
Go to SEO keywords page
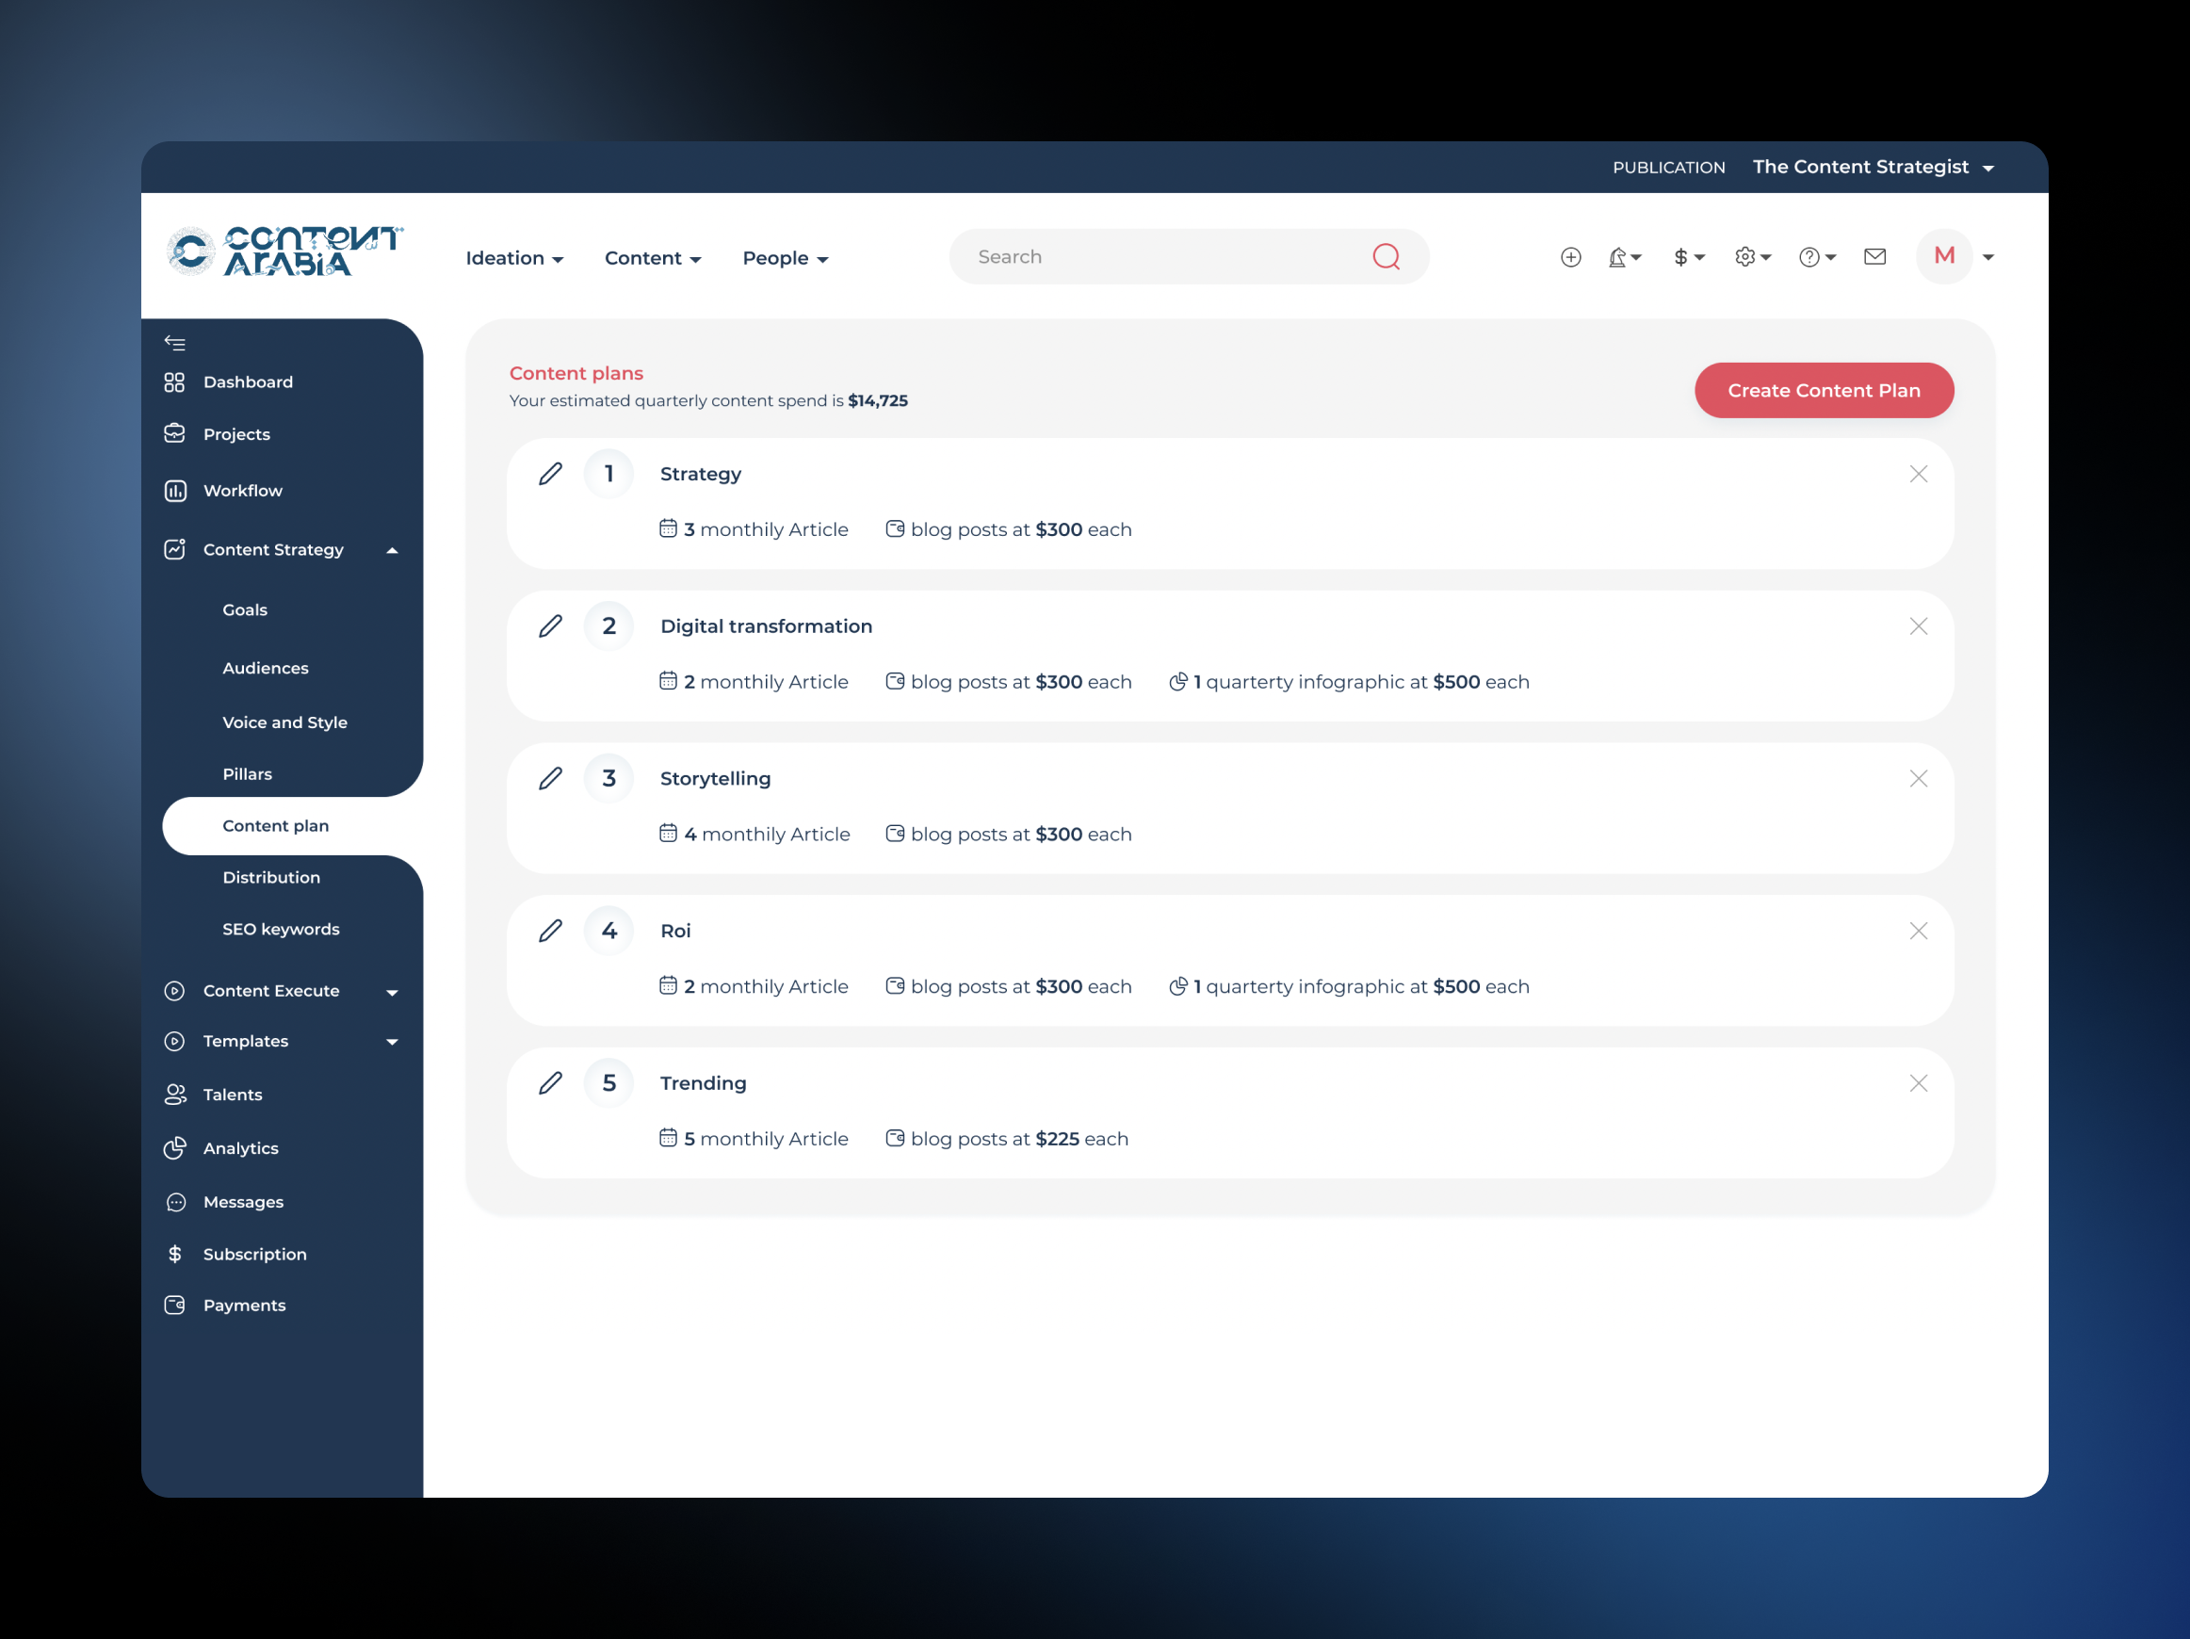(282, 930)
